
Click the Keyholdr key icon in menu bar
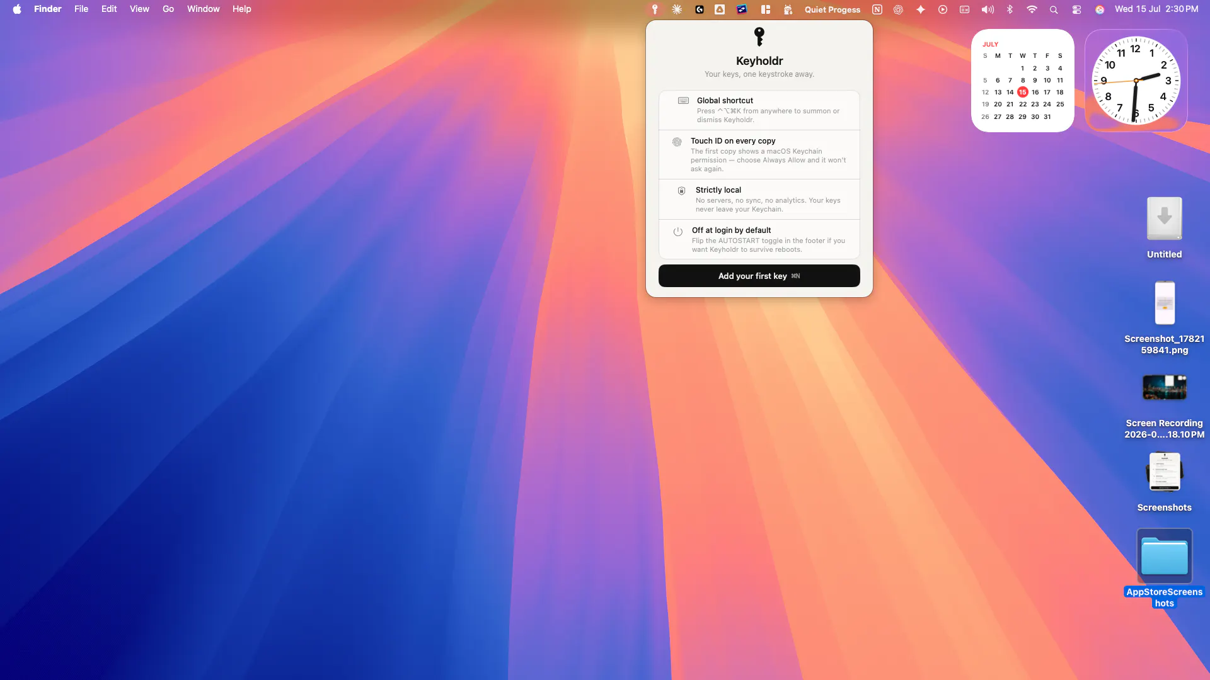coord(655,9)
